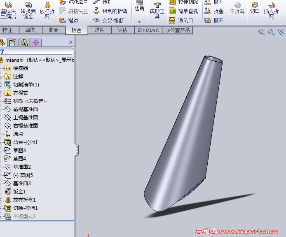This screenshot has width=286, height=237.
Task: Select the Jog (转折) tool
Action: click(x=103, y=2)
